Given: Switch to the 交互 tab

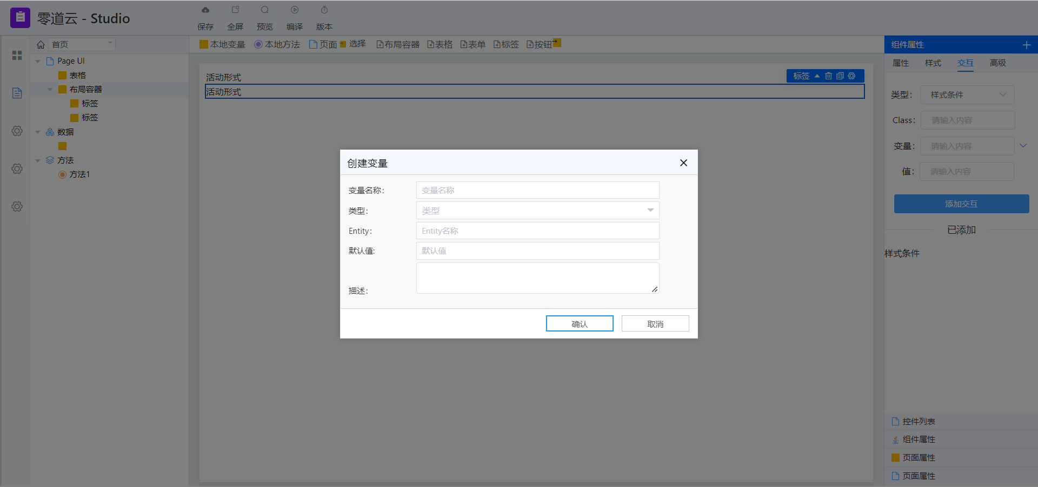Looking at the screenshot, I should [965, 63].
